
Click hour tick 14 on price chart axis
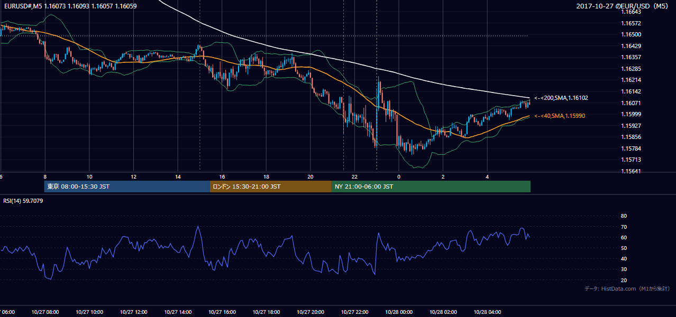pos(178,177)
